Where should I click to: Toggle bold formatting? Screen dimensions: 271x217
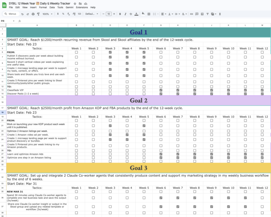(x=120, y=14)
